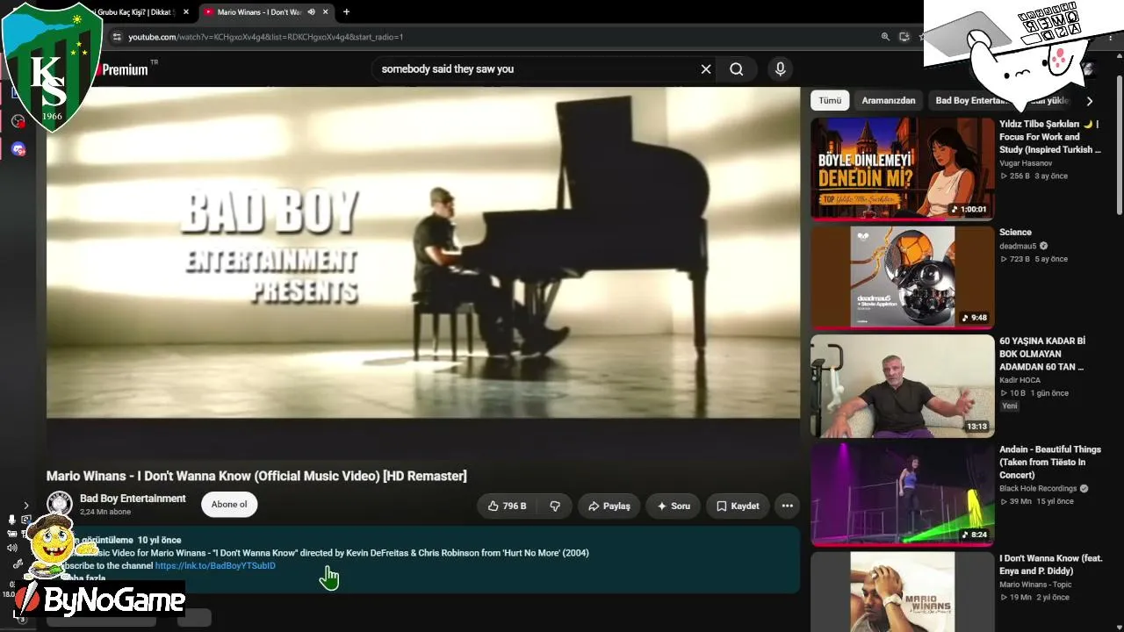Open the Mario Winans Topic album thumbnail

(x=902, y=592)
